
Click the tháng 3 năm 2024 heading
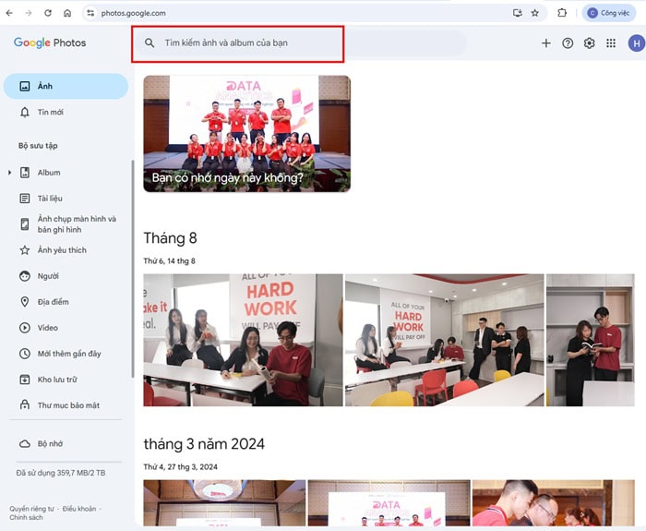pos(204,444)
